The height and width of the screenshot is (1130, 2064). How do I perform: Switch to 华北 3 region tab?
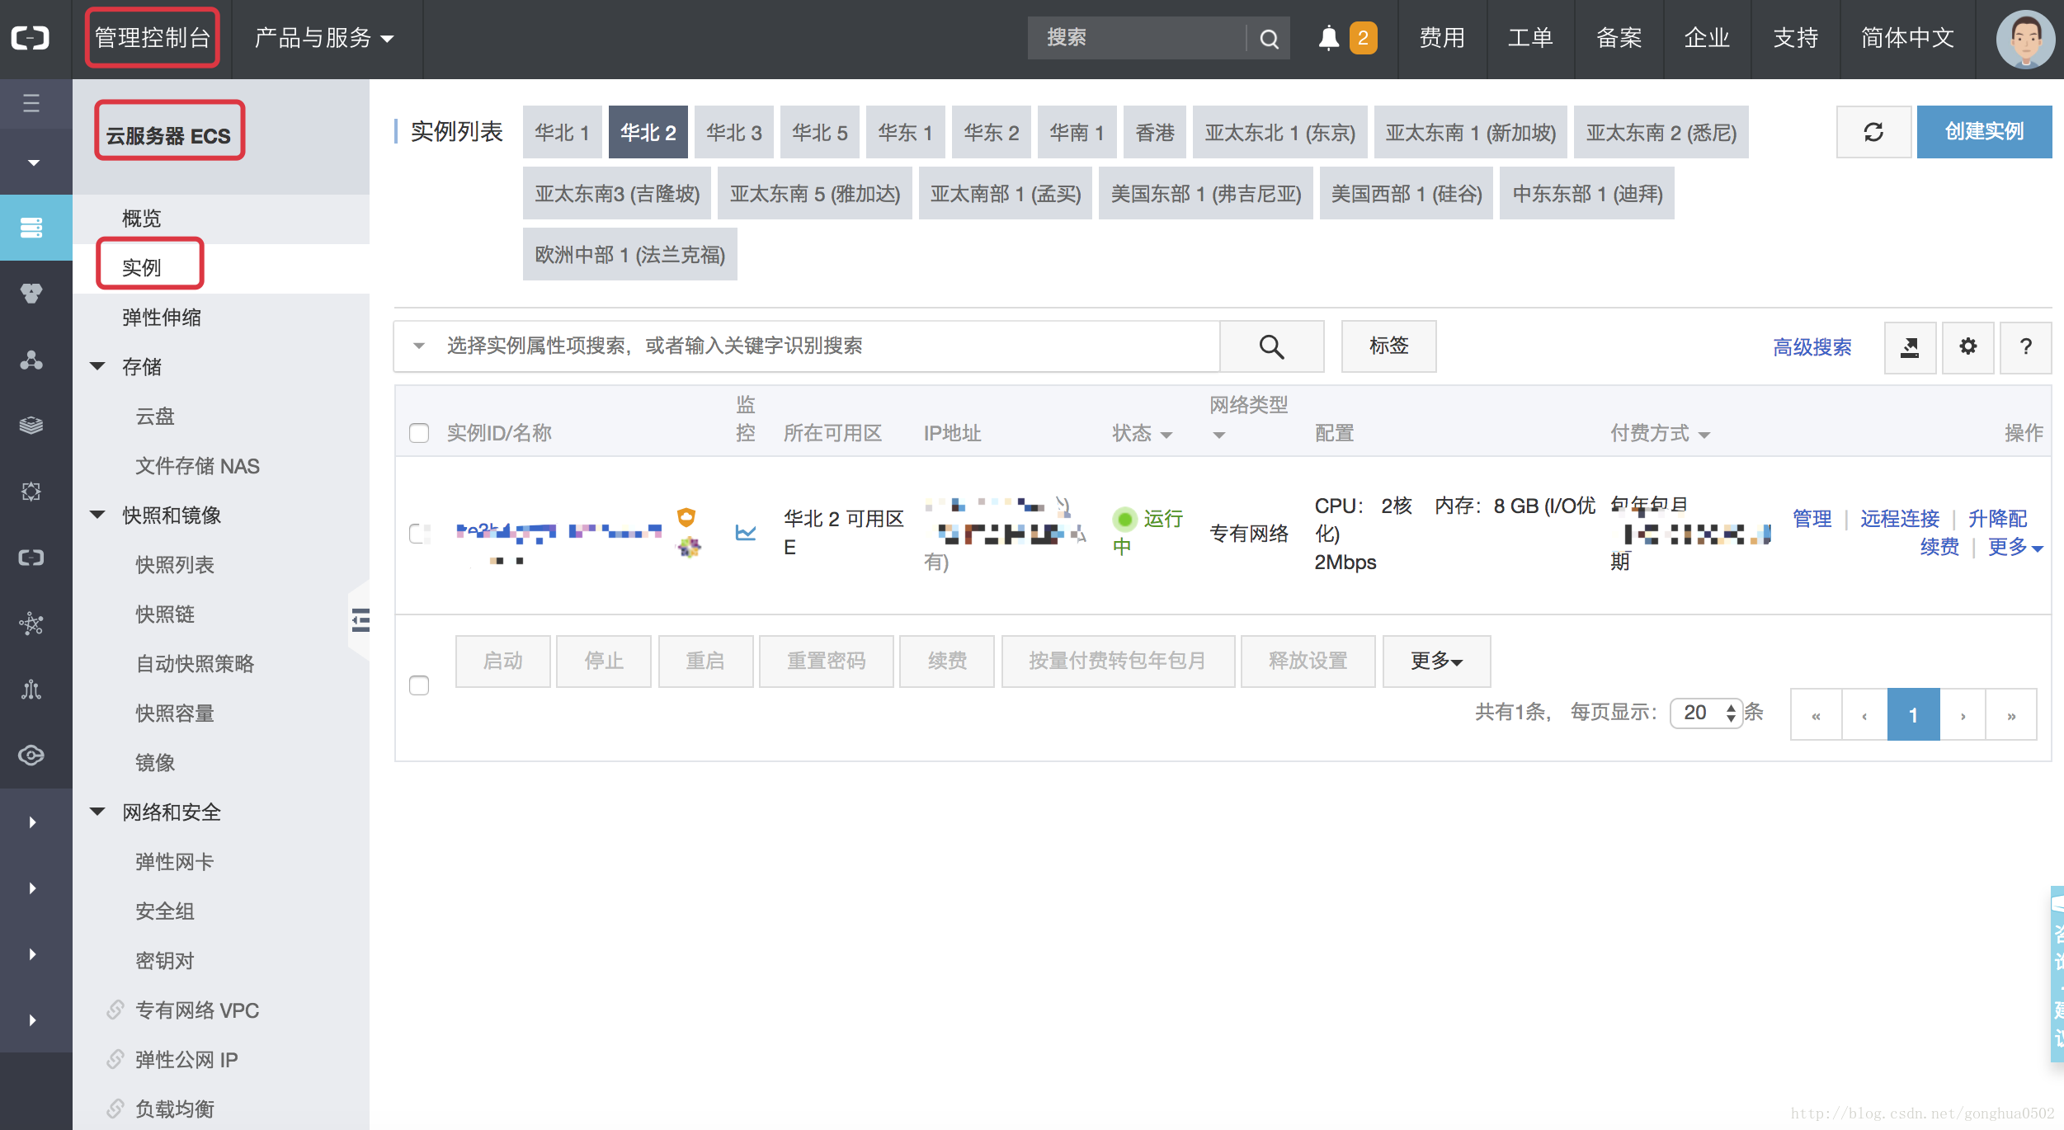(734, 132)
